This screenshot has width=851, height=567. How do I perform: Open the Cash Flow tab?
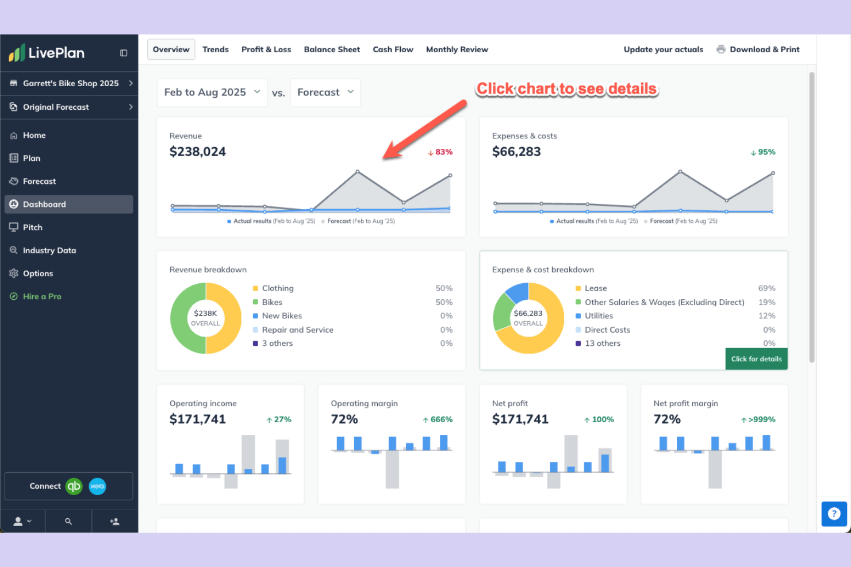click(393, 49)
